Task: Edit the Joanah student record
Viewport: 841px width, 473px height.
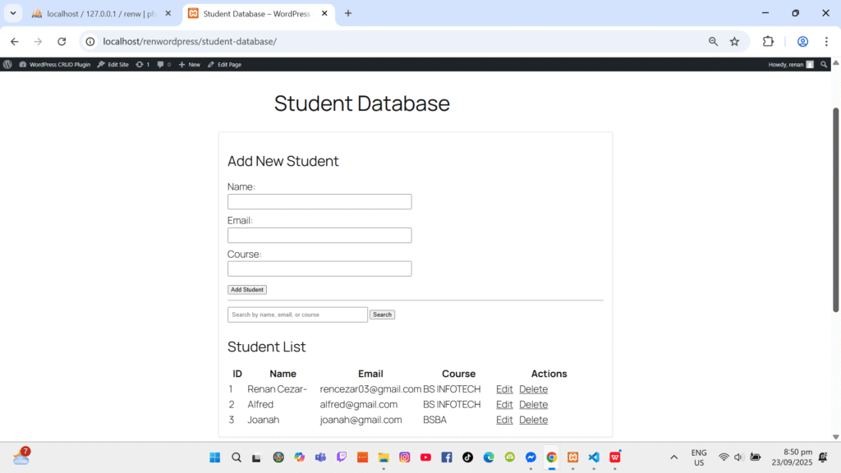Action: 504,420
